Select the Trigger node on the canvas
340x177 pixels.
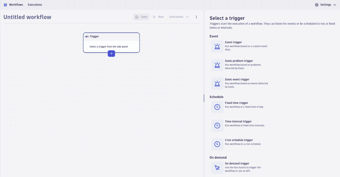pyautogui.click(x=111, y=42)
